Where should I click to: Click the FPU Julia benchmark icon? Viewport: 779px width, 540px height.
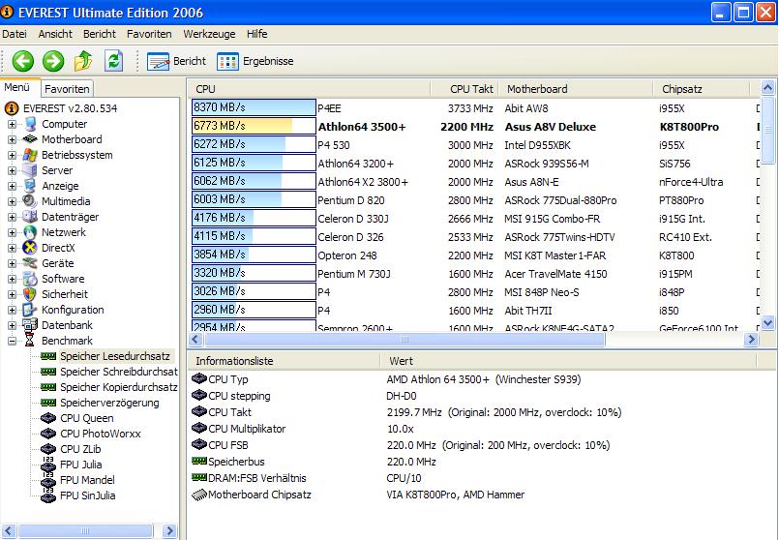click(x=48, y=465)
